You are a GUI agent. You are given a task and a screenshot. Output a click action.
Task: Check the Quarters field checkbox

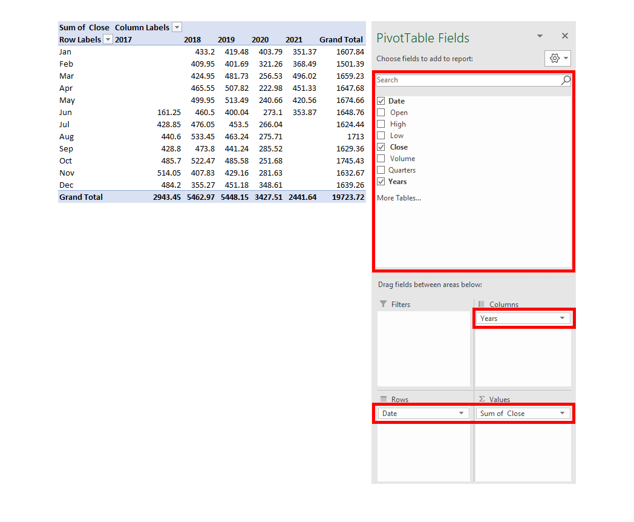pyautogui.click(x=381, y=170)
